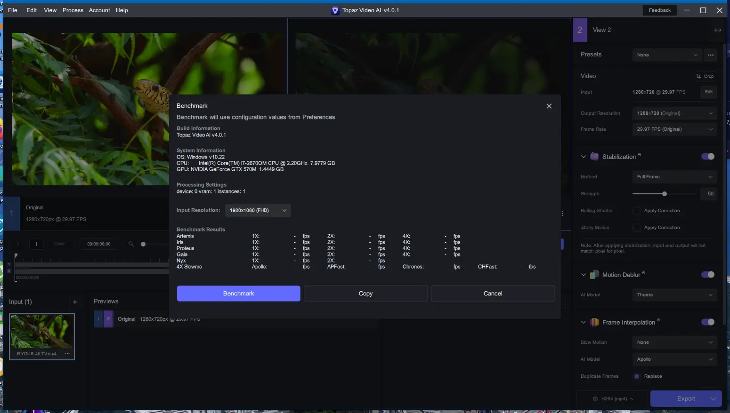Click the Frame Interpolation filter icon
Image resolution: width=730 pixels, height=413 pixels.
[x=594, y=322]
